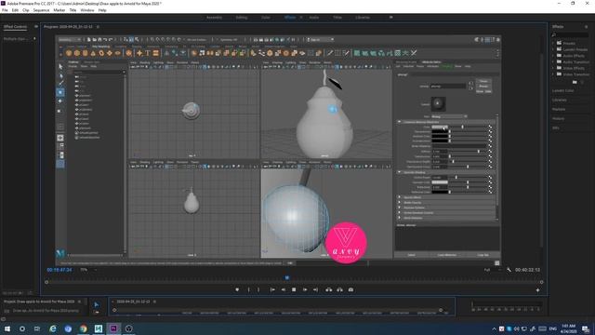Open the Windows Start menu
Screen dimensions: 595x335
7,328
